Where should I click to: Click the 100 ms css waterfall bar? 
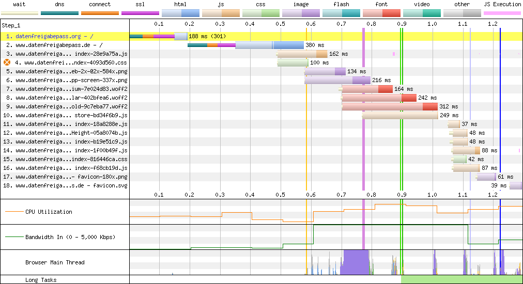[293, 62]
